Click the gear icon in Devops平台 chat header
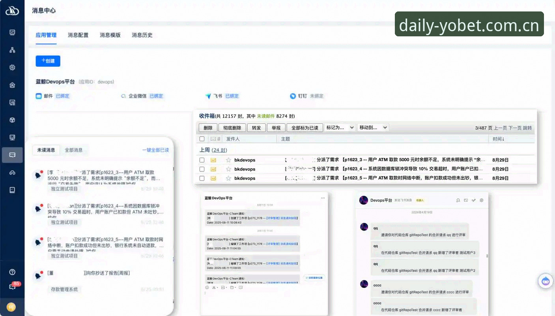The image size is (555, 316). (481, 200)
